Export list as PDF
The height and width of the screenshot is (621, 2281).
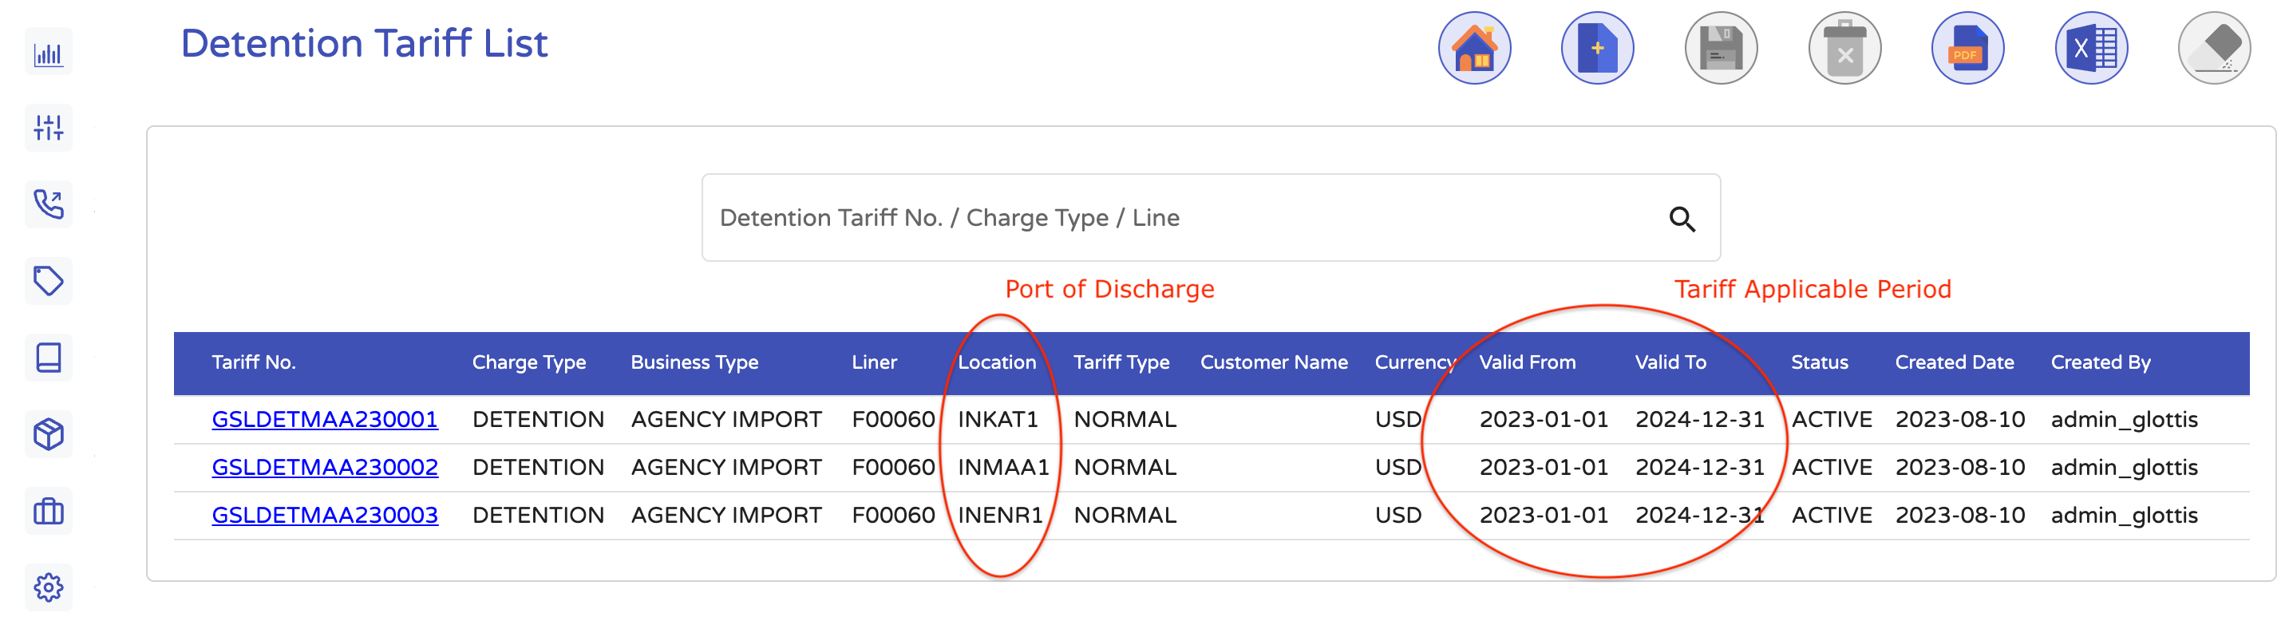(1967, 48)
